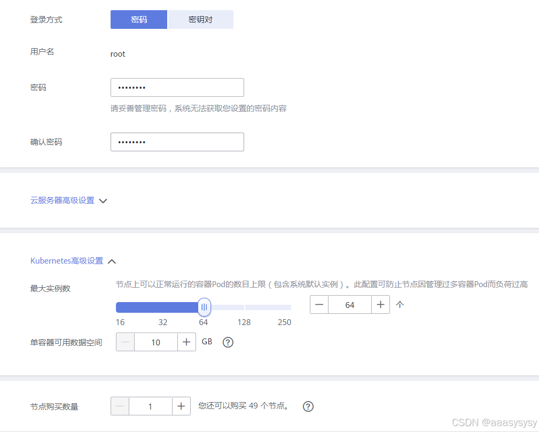Viewport: 539px width, 432px height.
Task: Click minus icon beside node quantity field
Action: coord(120,406)
